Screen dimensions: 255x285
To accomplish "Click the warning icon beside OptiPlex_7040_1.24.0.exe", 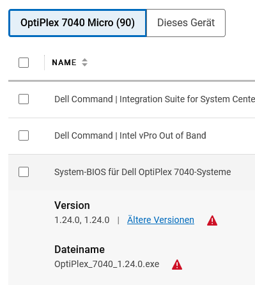I will point(177,265).
